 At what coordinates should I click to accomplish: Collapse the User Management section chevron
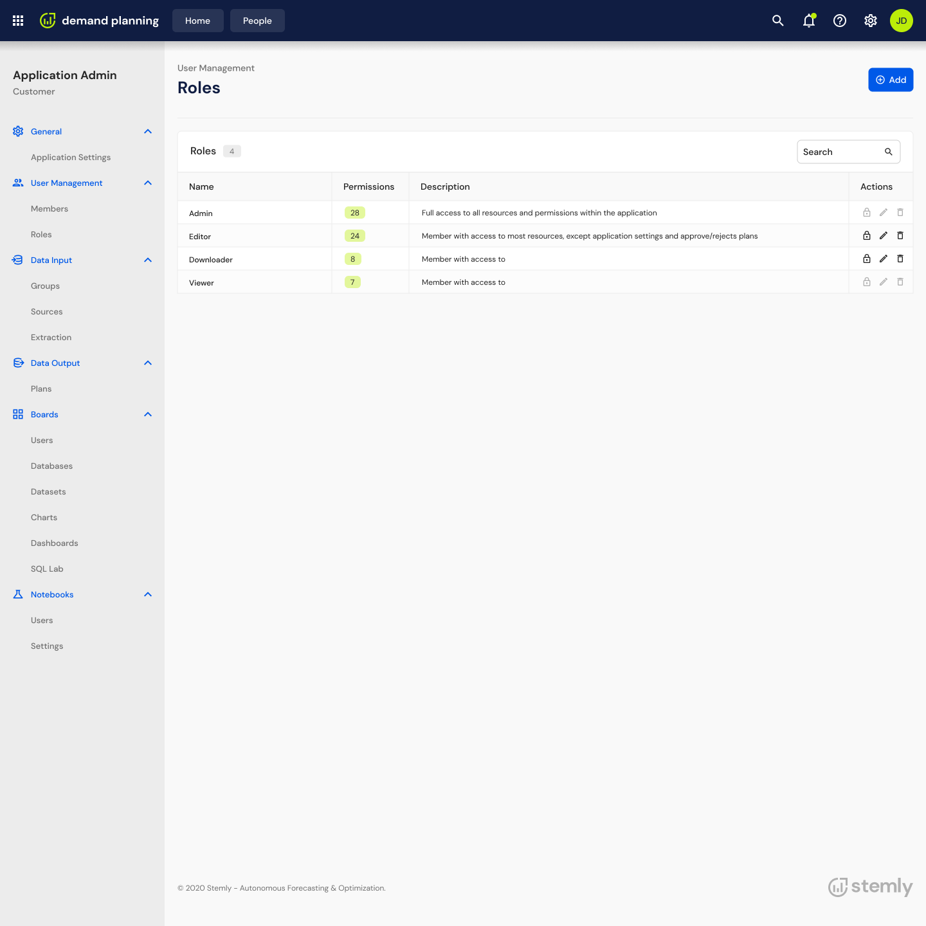click(148, 183)
